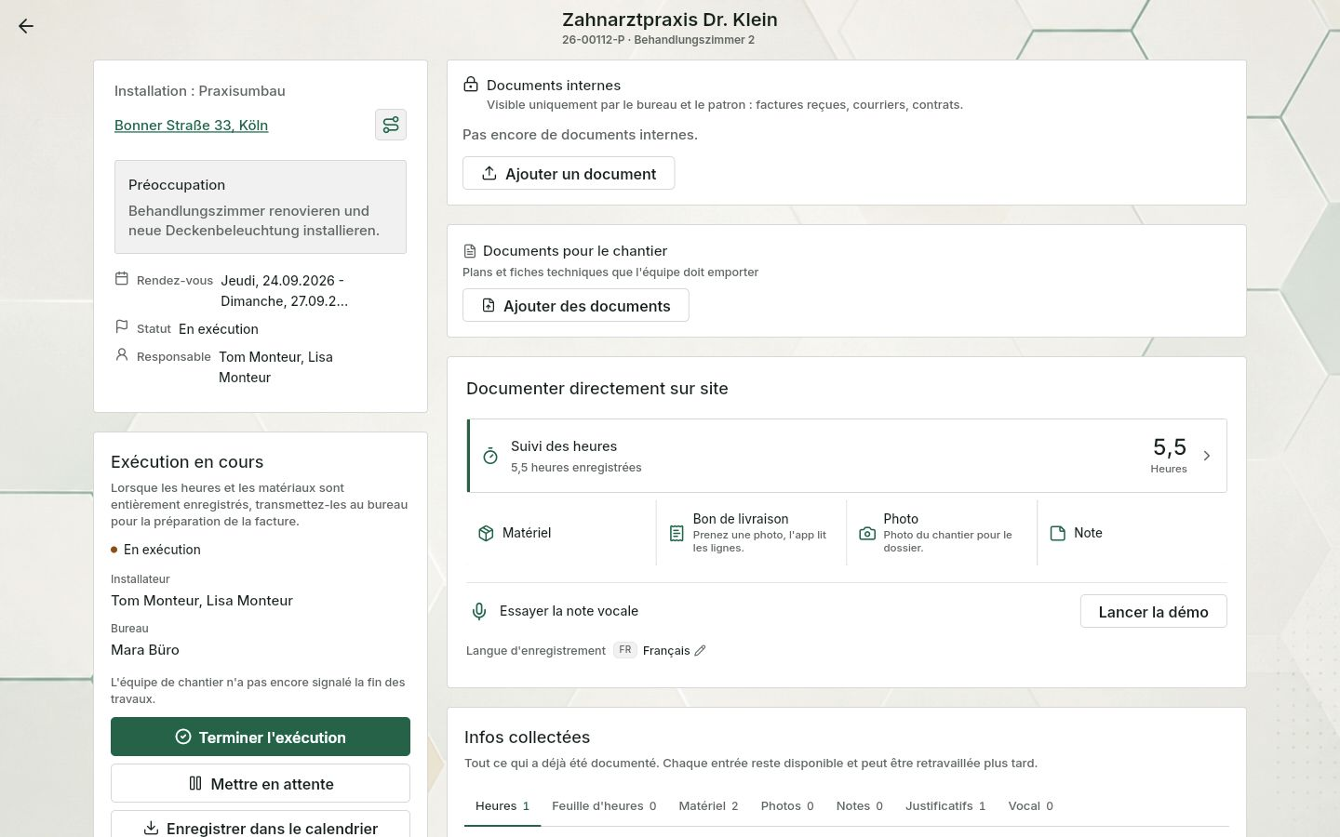Click the 5,5 Heures value
This screenshot has height=837, width=1340.
point(1169,455)
